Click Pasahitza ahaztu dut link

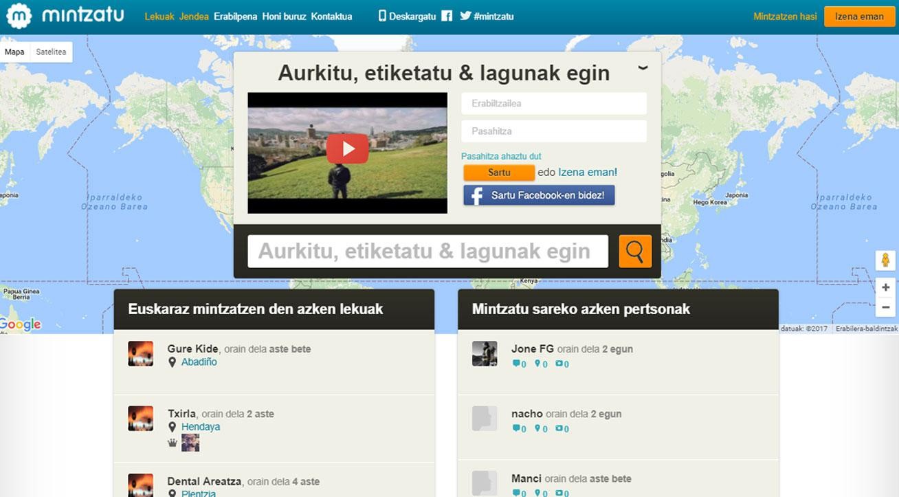pyautogui.click(x=501, y=157)
